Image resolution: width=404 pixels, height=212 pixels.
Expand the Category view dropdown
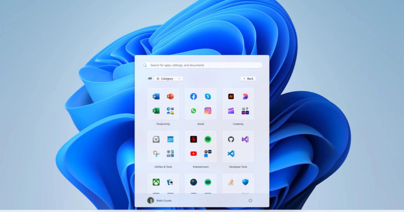pos(169,79)
